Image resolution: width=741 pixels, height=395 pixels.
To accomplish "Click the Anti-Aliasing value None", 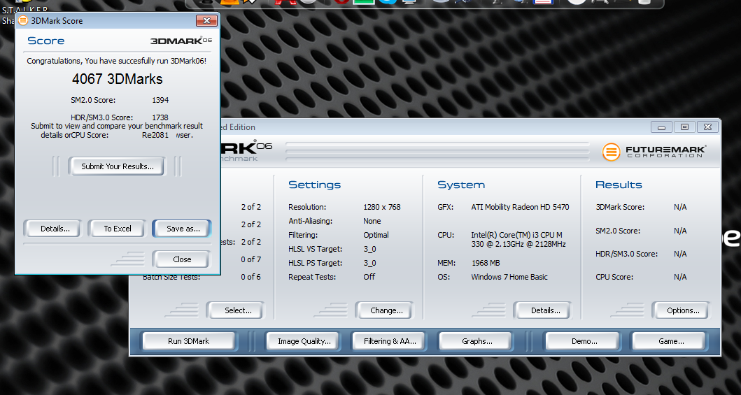I will click(372, 221).
